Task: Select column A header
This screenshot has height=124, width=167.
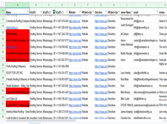Action: 18,5
